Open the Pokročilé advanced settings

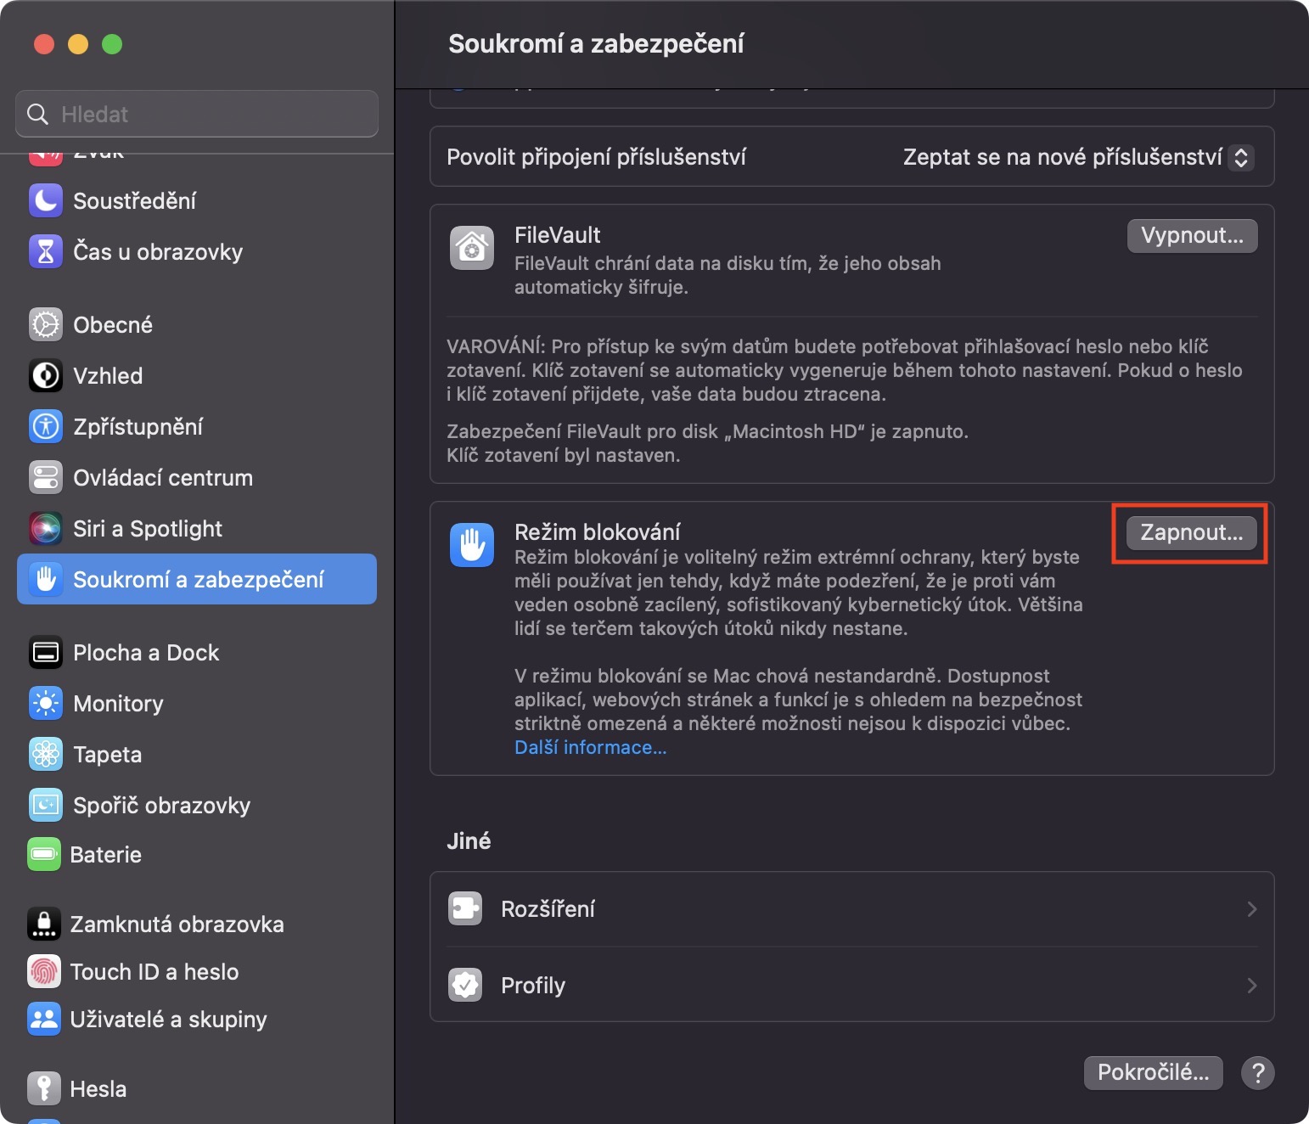pyautogui.click(x=1153, y=1073)
